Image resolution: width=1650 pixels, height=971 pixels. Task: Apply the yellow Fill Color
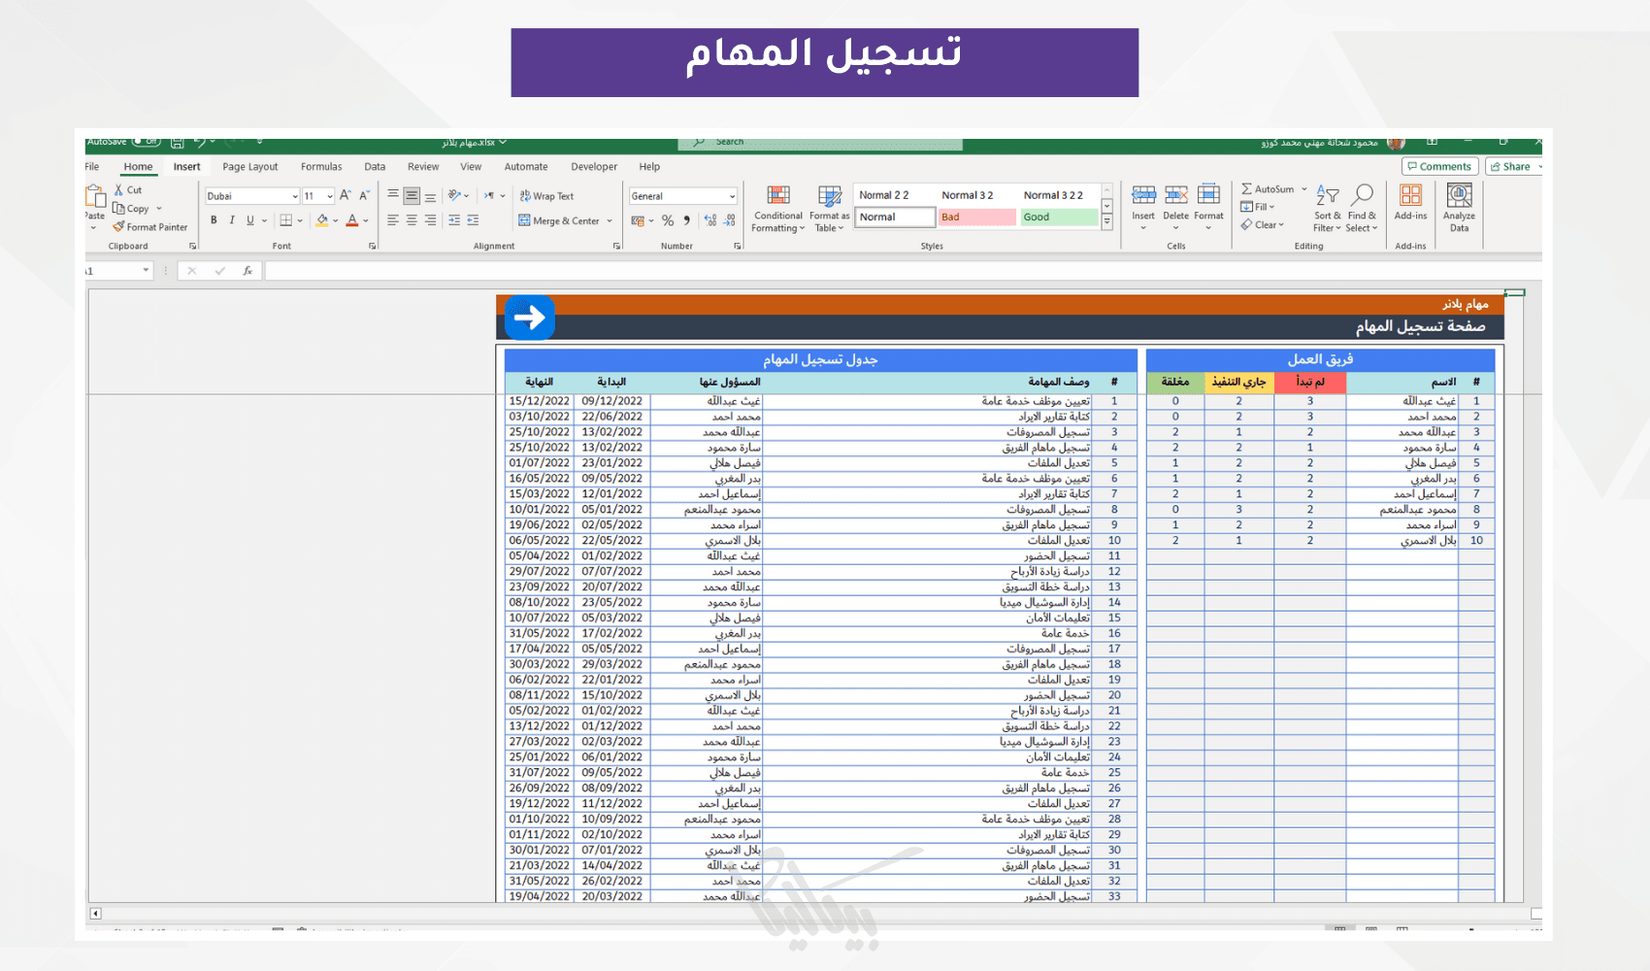tap(322, 220)
